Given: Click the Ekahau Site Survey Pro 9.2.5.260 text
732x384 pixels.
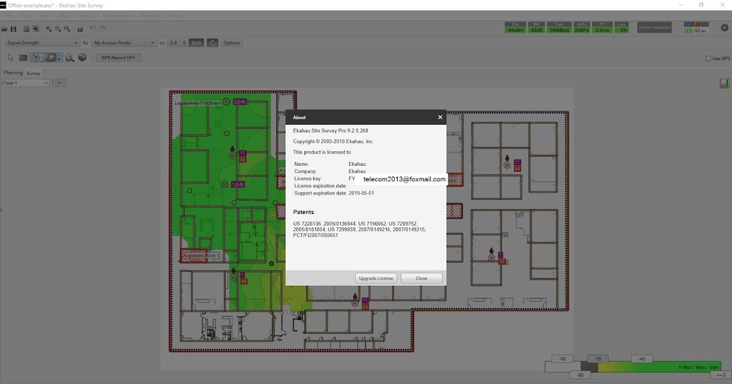Looking at the screenshot, I should (331, 130).
